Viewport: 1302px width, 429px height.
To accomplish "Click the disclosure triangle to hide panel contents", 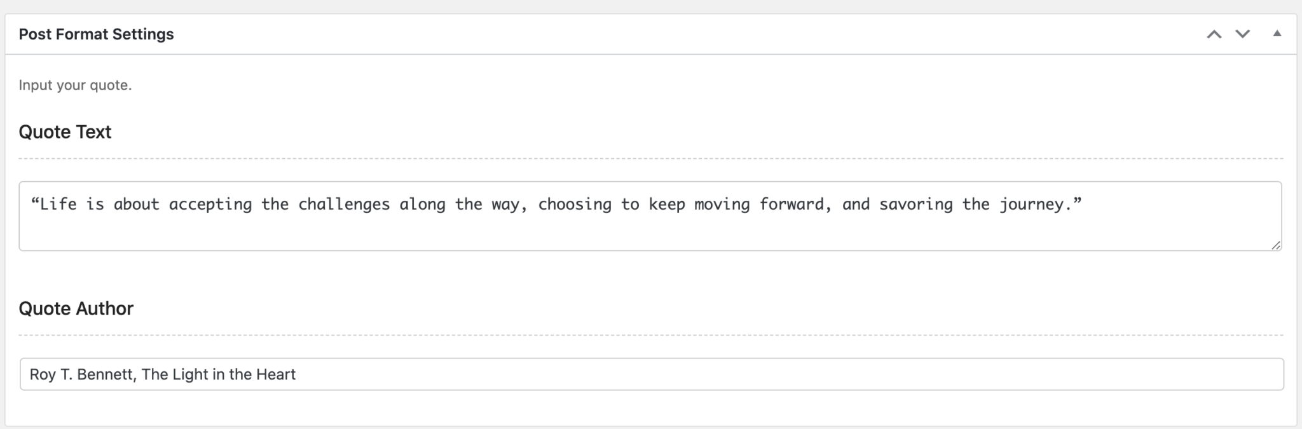I will click(1276, 34).
